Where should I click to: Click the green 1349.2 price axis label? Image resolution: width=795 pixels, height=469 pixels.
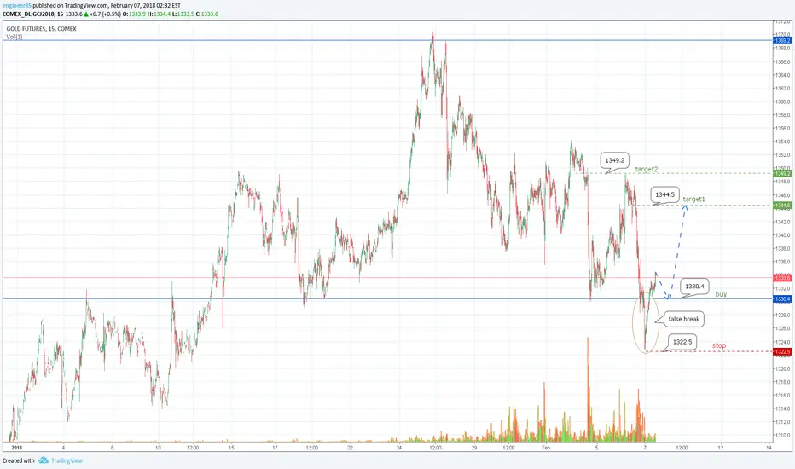pyautogui.click(x=782, y=173)
